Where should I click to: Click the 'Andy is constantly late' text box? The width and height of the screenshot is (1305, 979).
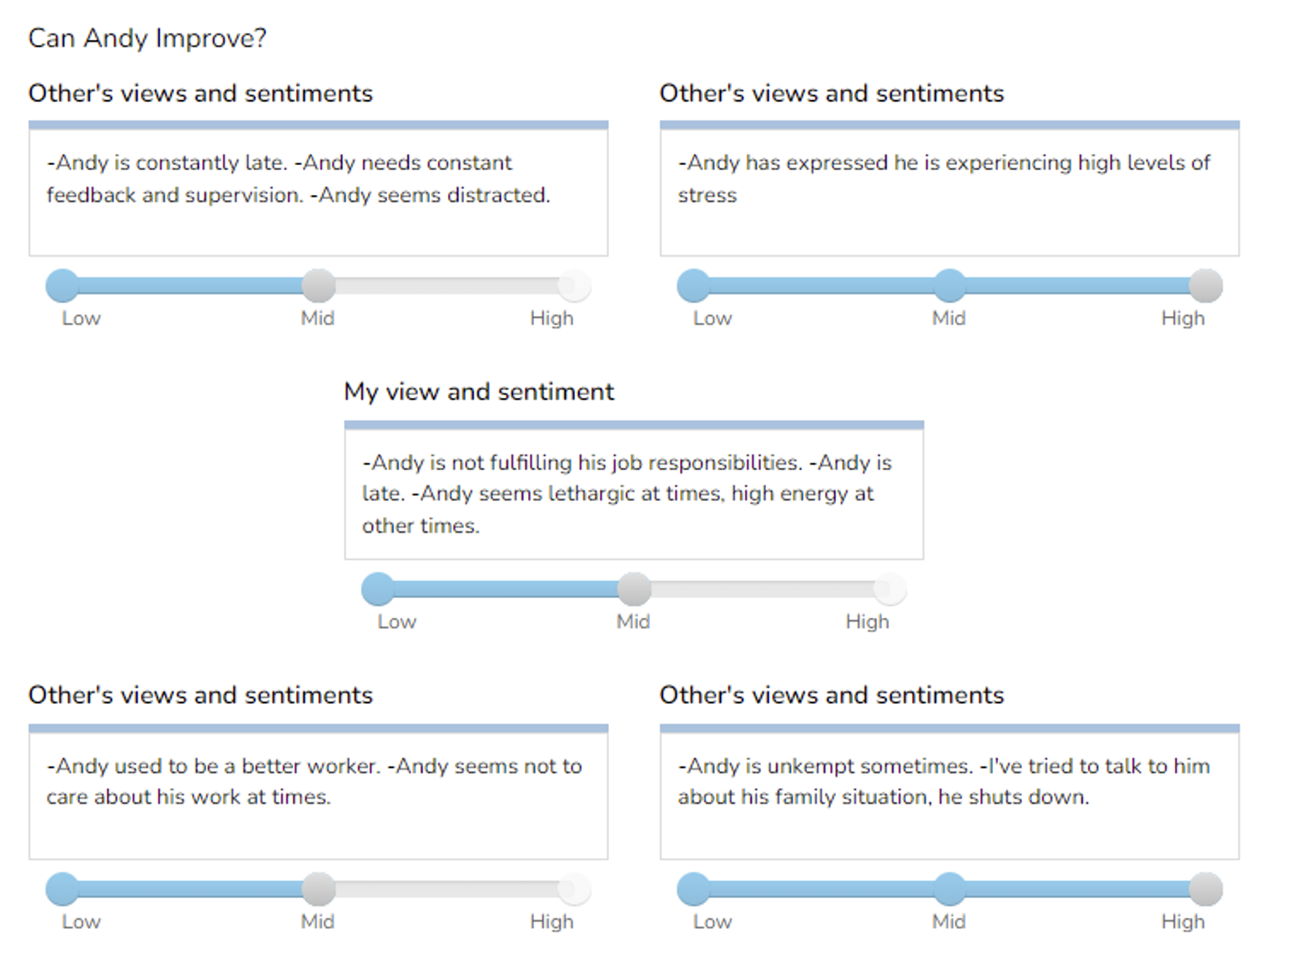click(318, 192)
